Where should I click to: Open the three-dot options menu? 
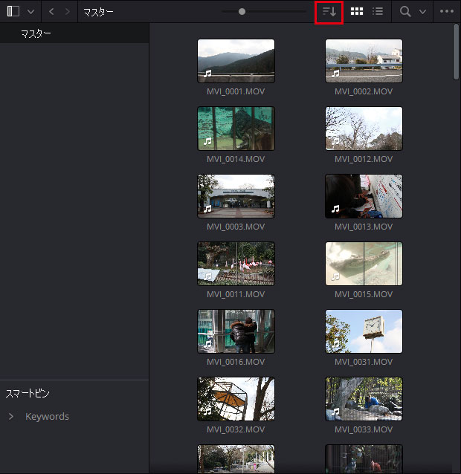447,12
